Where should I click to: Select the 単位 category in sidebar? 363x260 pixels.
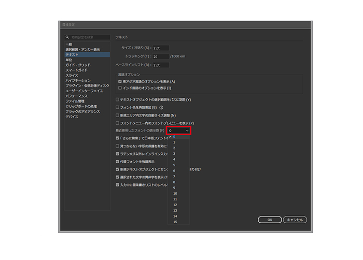tap(69, 60)
